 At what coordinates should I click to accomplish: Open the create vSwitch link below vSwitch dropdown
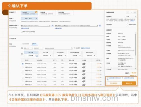pos(58,28)
